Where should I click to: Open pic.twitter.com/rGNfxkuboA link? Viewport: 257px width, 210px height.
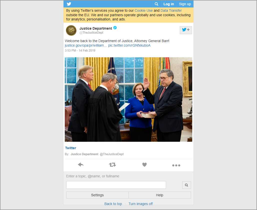pos(129,45)
